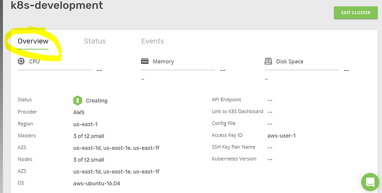This screenshot has width=382, height=193.
Task: Click the aws-user-1 access key value
Action: click(x=282, y=135)
